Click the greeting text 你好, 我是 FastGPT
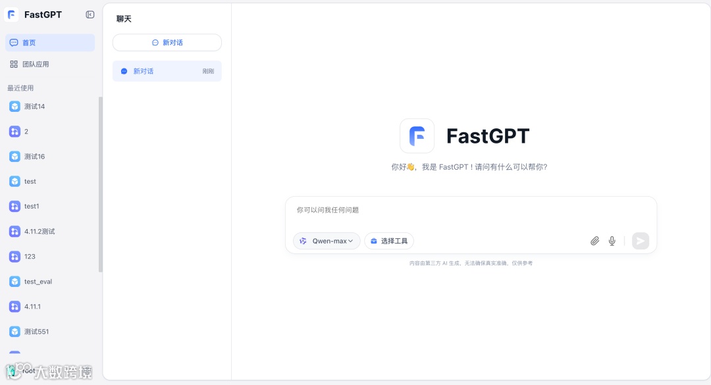The width and height of the screenshot is (711, 385). pyautogui.click(x=469, y=167)
